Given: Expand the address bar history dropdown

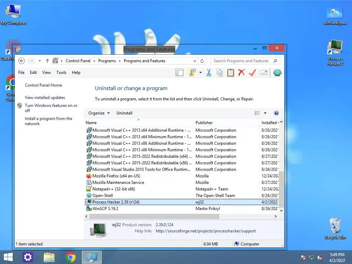Looking at the screenshot, I should 195,61.
